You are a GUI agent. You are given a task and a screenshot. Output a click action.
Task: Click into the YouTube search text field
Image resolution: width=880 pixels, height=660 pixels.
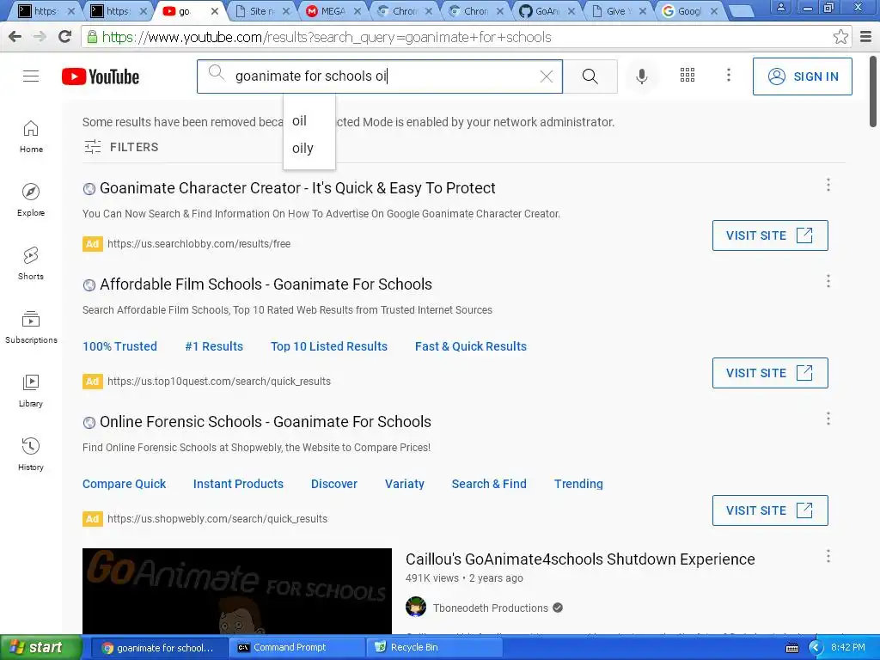tap(382, 76)
